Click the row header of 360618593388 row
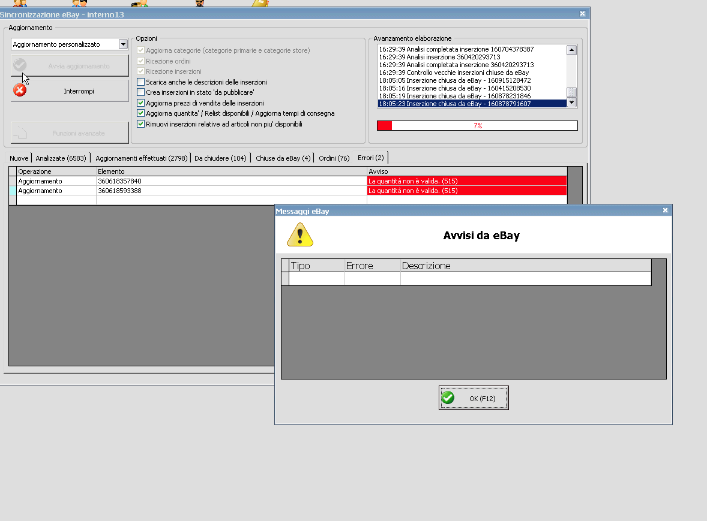Screen dimensions: 707x521 pyautogui.click(x=13, y=191)
